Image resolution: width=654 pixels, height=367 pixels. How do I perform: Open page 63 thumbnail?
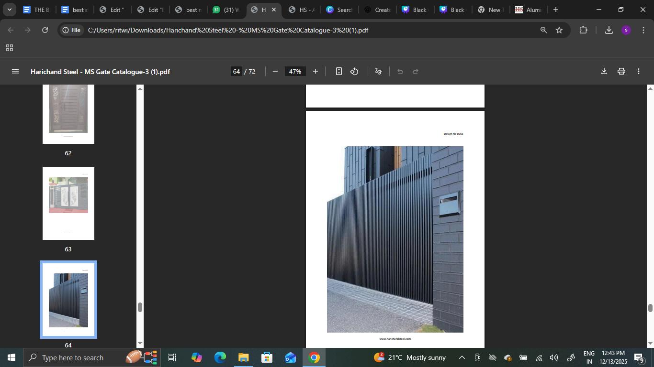point(68,203)
